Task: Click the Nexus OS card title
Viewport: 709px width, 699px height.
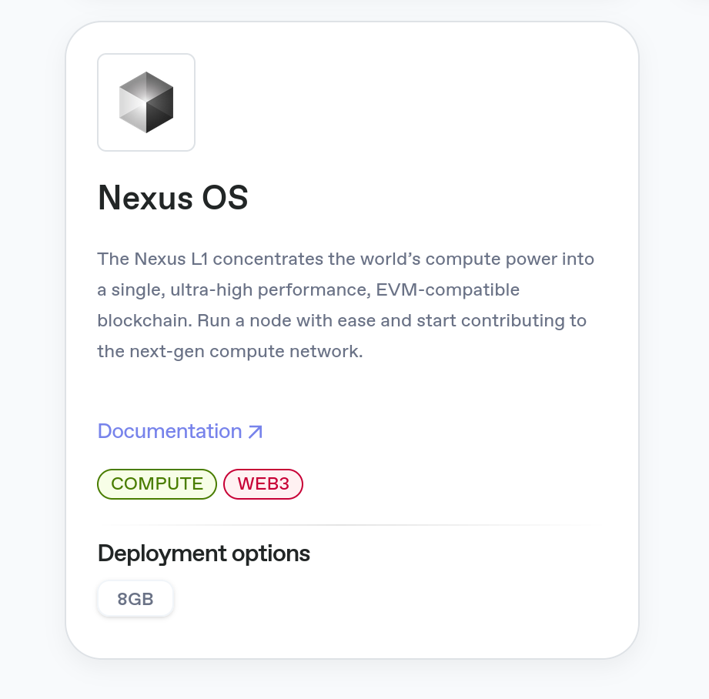Action: 172,198
